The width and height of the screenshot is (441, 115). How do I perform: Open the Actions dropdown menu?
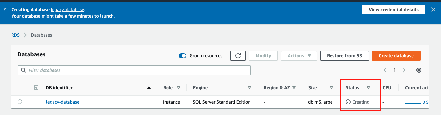point(299,56)
